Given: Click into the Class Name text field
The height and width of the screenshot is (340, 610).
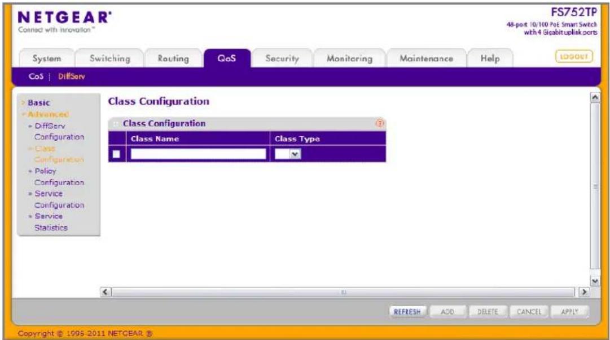Looking at the screenshot, I should [x=199, y=154].
